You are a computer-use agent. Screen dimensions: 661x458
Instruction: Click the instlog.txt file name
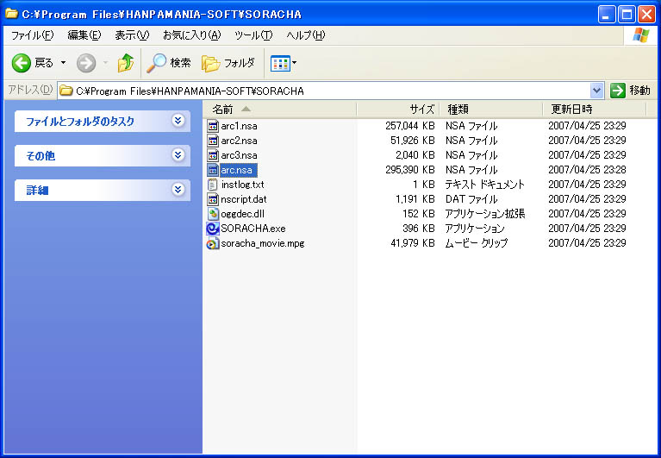[x=243, y=185]
